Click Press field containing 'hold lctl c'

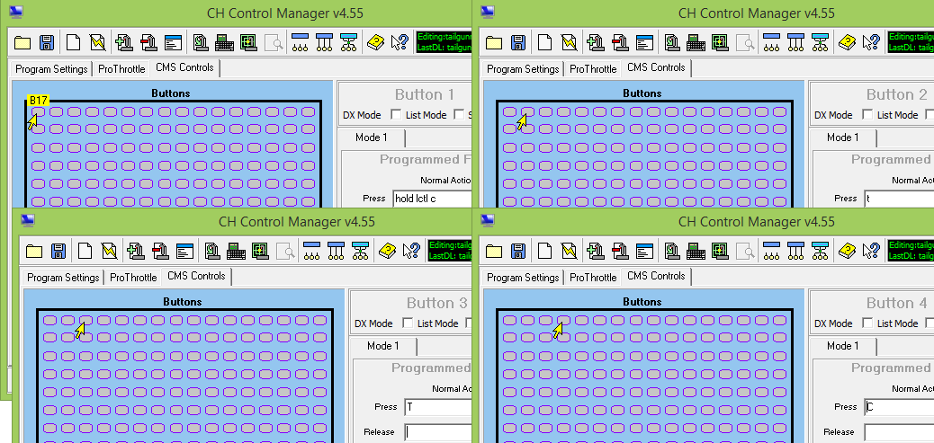pos(432,199)
